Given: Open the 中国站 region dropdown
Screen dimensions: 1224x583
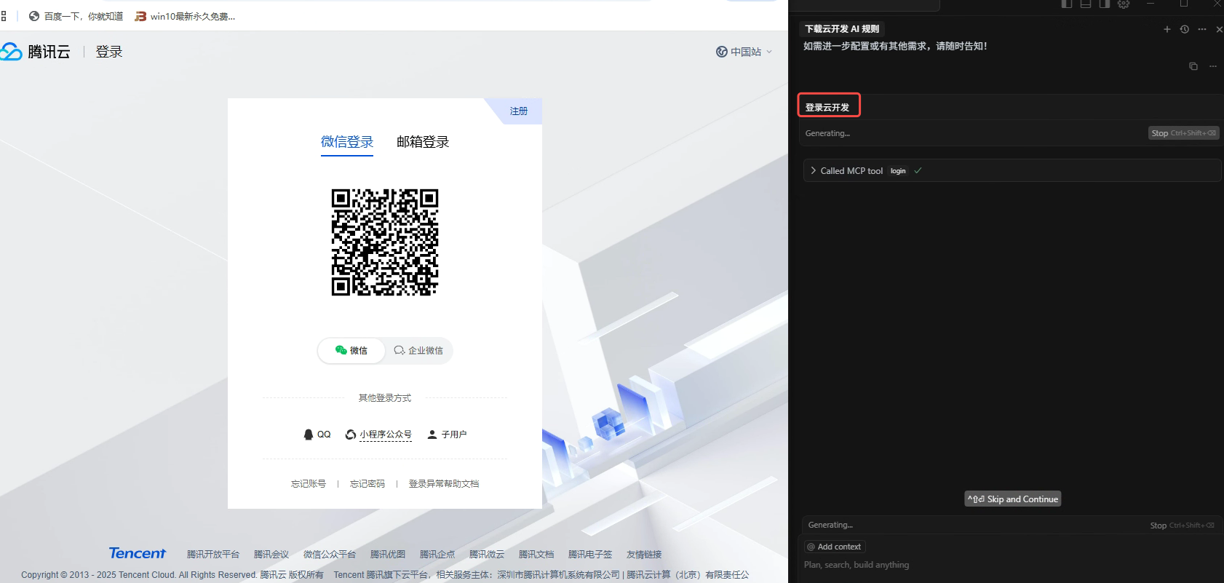Looking at the screenshot, I should (x=744, y=52).
